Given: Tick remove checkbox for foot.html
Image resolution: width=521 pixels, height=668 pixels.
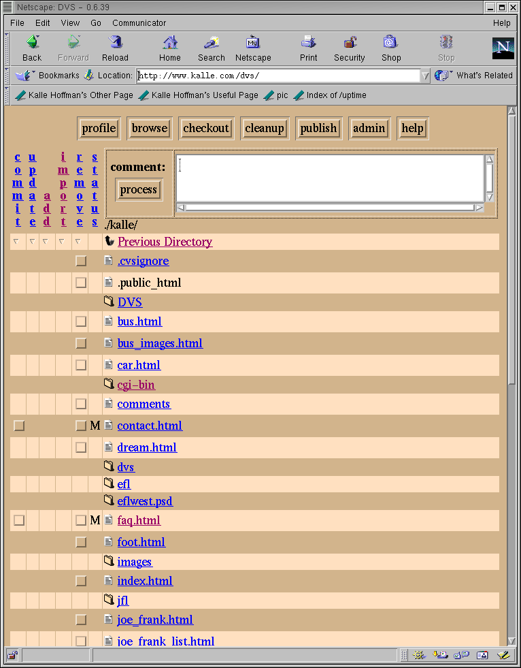Looking at the screenshot, I should pos(81,542).
